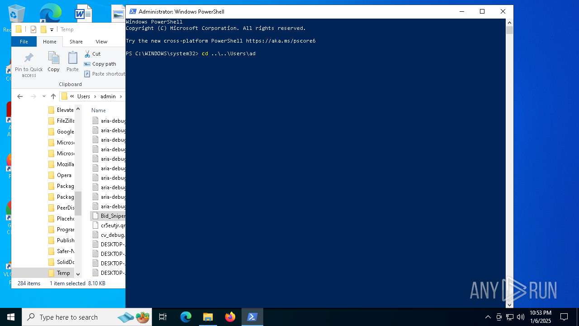Select the Publish folder in the tree
Screen dimensions: 579x326
61,240
